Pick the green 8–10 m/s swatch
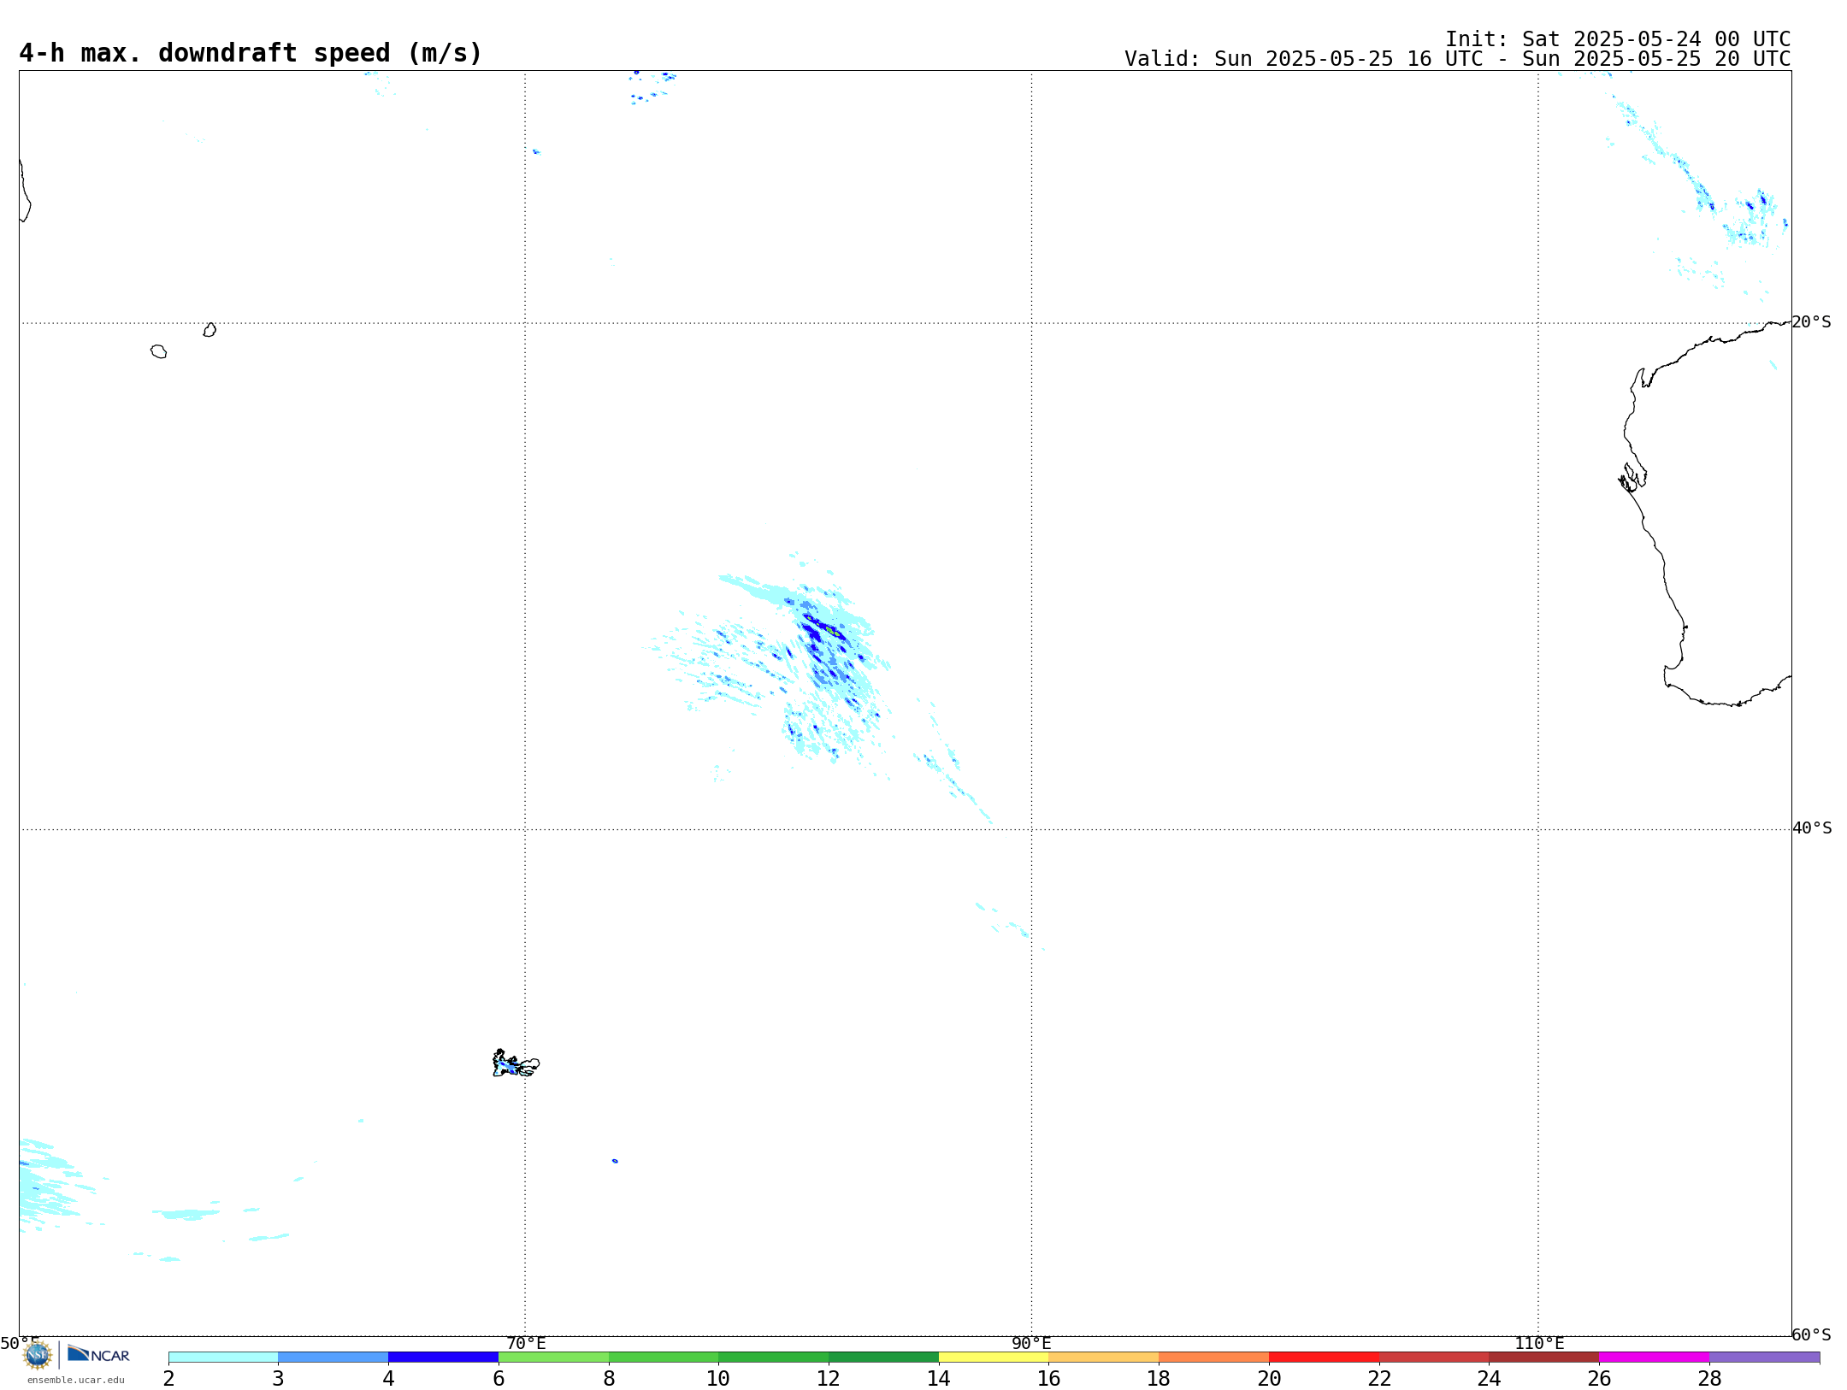This screenshot has width=1847, height=1390. [x=664, y=1357]
